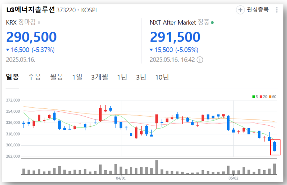The height and width of the screenshot is (185, 287).
Task: Click the latest blue candlestick on the chart
Action: point(274,146)
